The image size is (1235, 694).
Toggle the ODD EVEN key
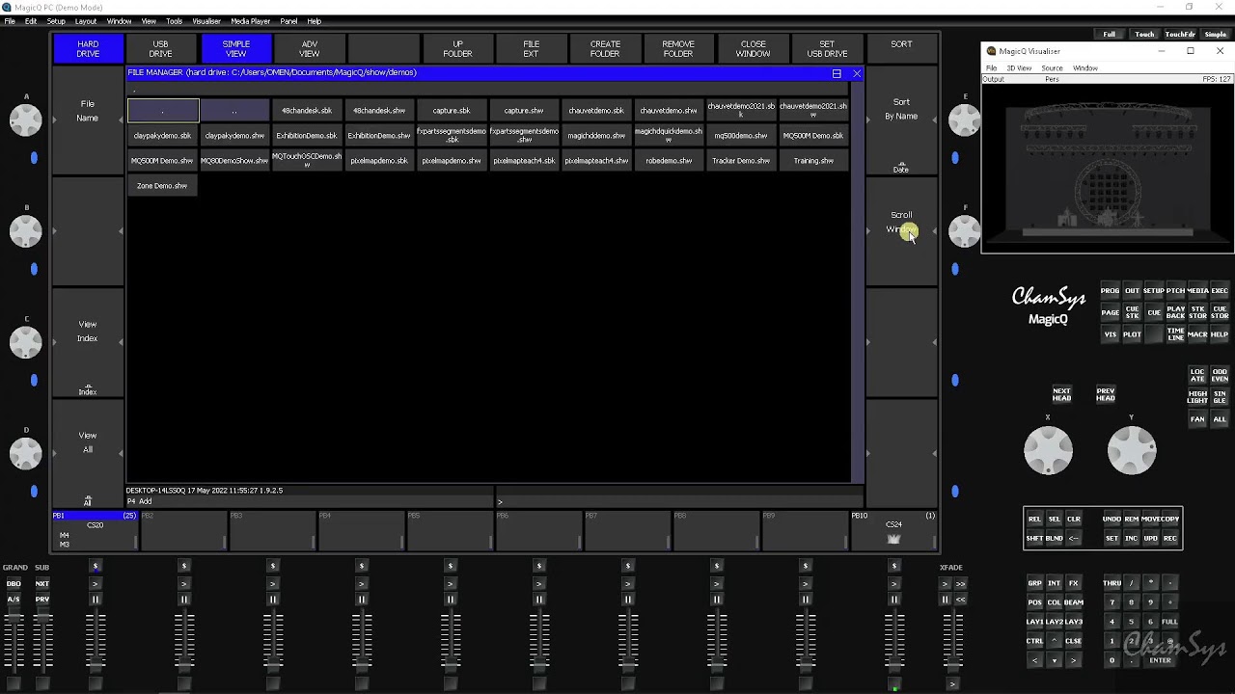click(1220, 375)
